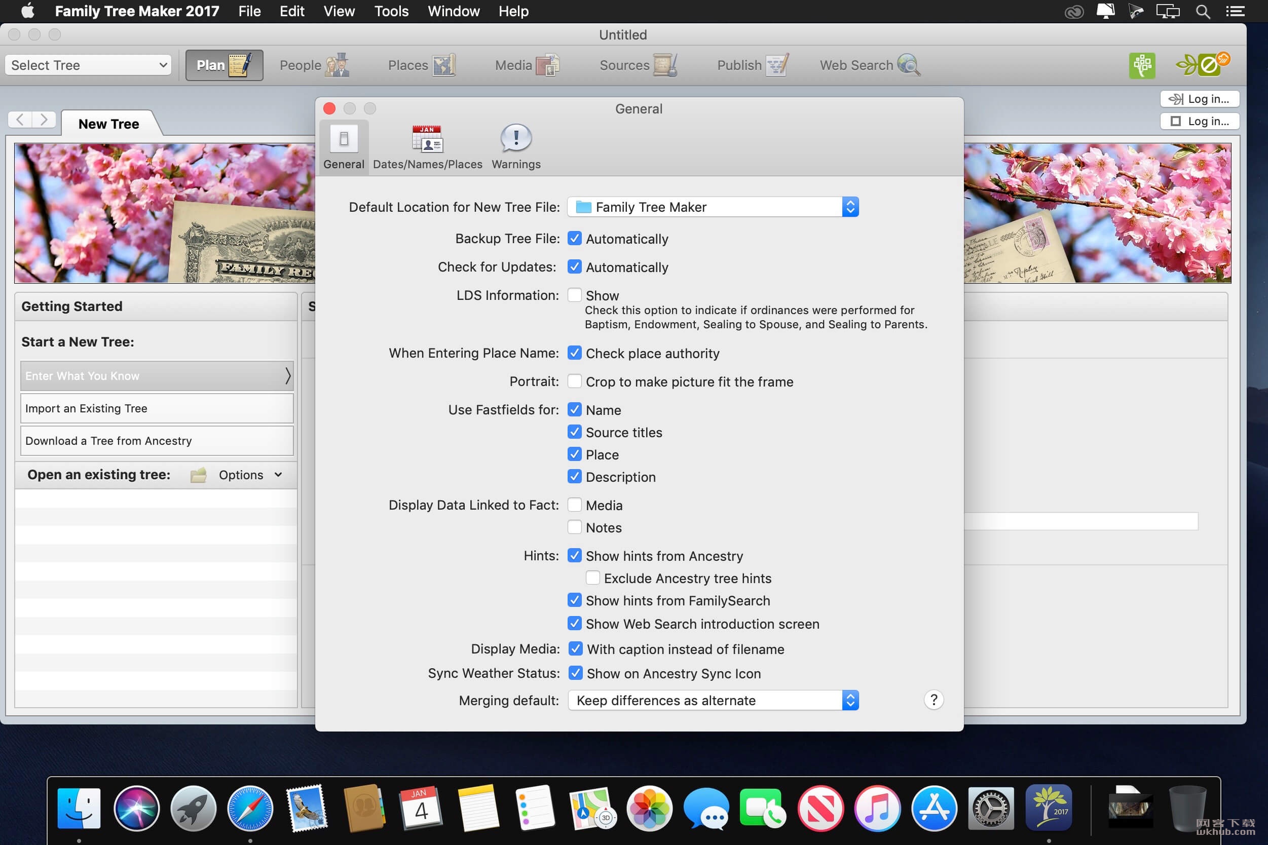Uncheck Check for Updates Automatically
Screen dimensions: 1268x845
575,267
